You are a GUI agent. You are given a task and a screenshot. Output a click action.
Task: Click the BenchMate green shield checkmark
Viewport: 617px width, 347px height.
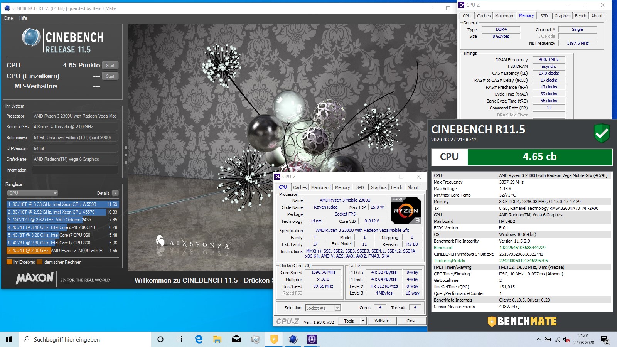coord(602,133)
